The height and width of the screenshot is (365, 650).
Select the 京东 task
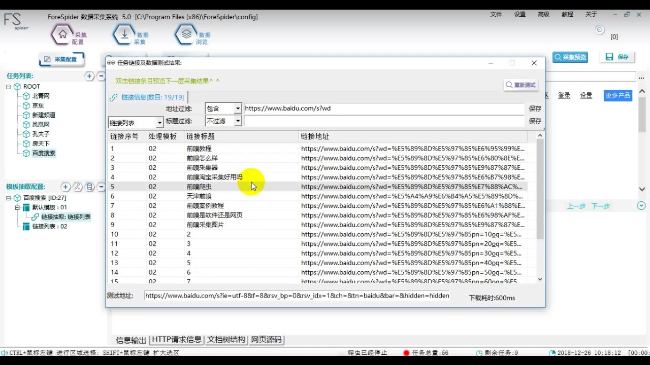(x=38, y=105)
